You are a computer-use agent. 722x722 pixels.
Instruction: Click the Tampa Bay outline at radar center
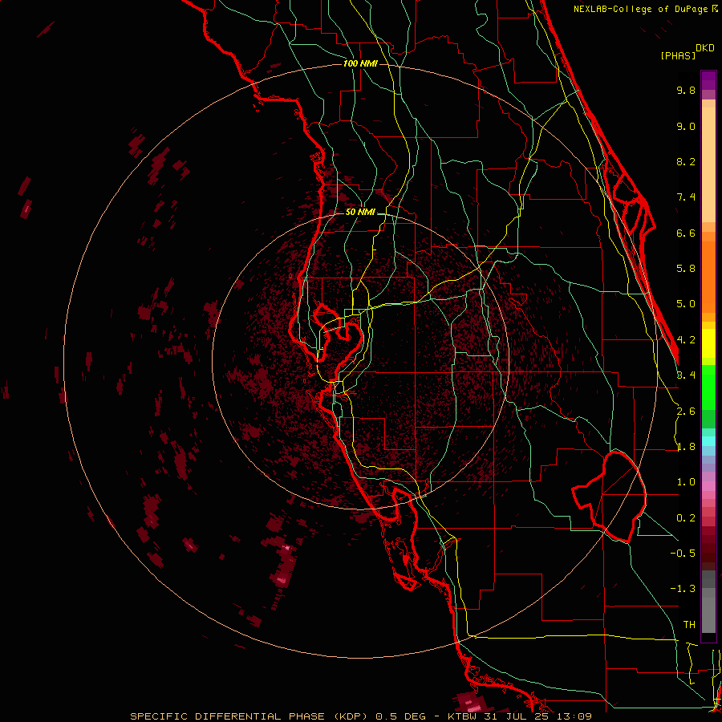point(342,343)
